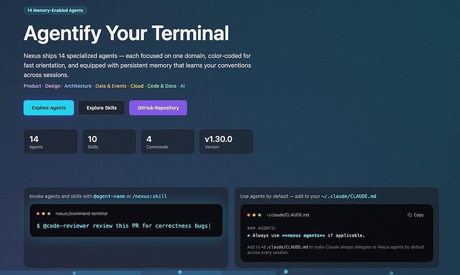Click the green dot in CLAUDE.md window
The height and width of the screenshot is (275, 460).
point(260,215)
